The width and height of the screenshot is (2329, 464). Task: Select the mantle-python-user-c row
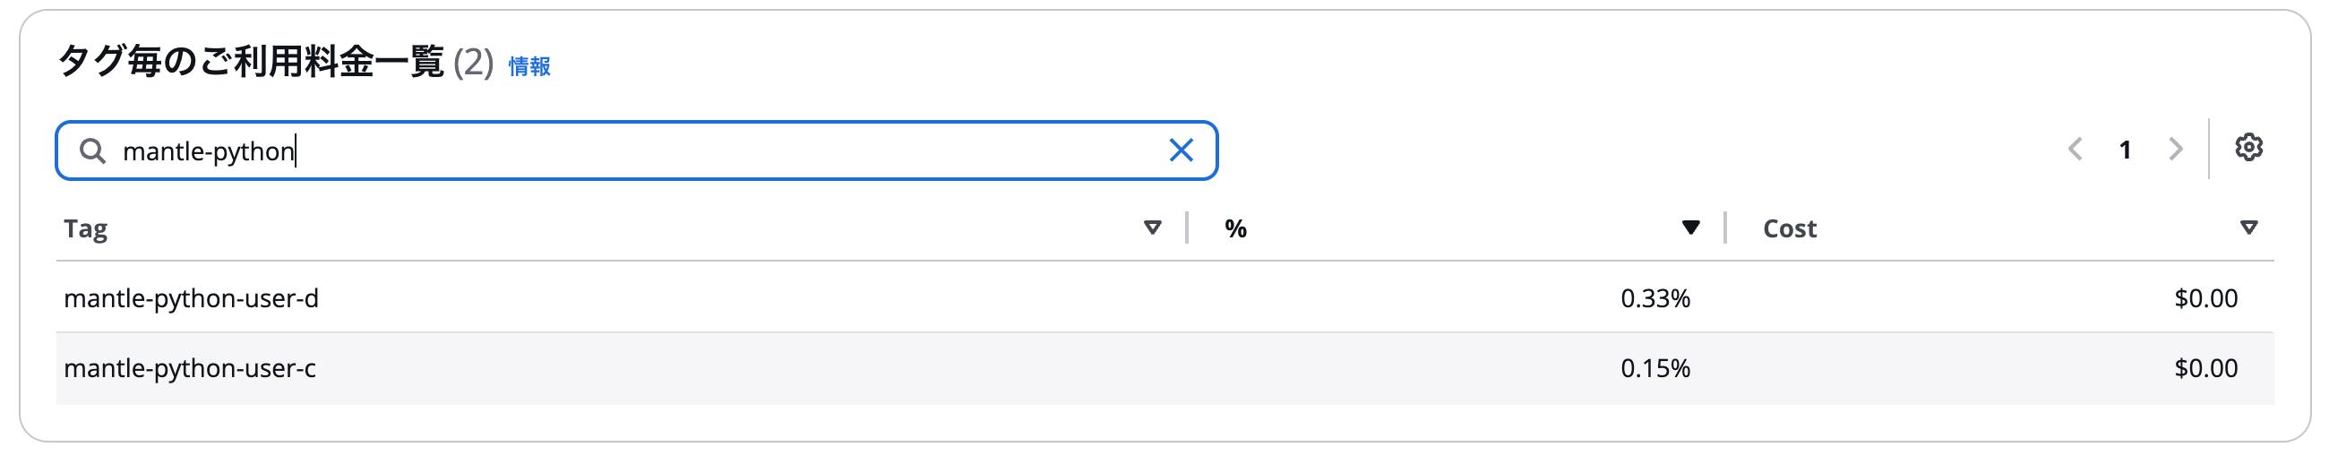pyautogui.click(x=1164, y=368)
